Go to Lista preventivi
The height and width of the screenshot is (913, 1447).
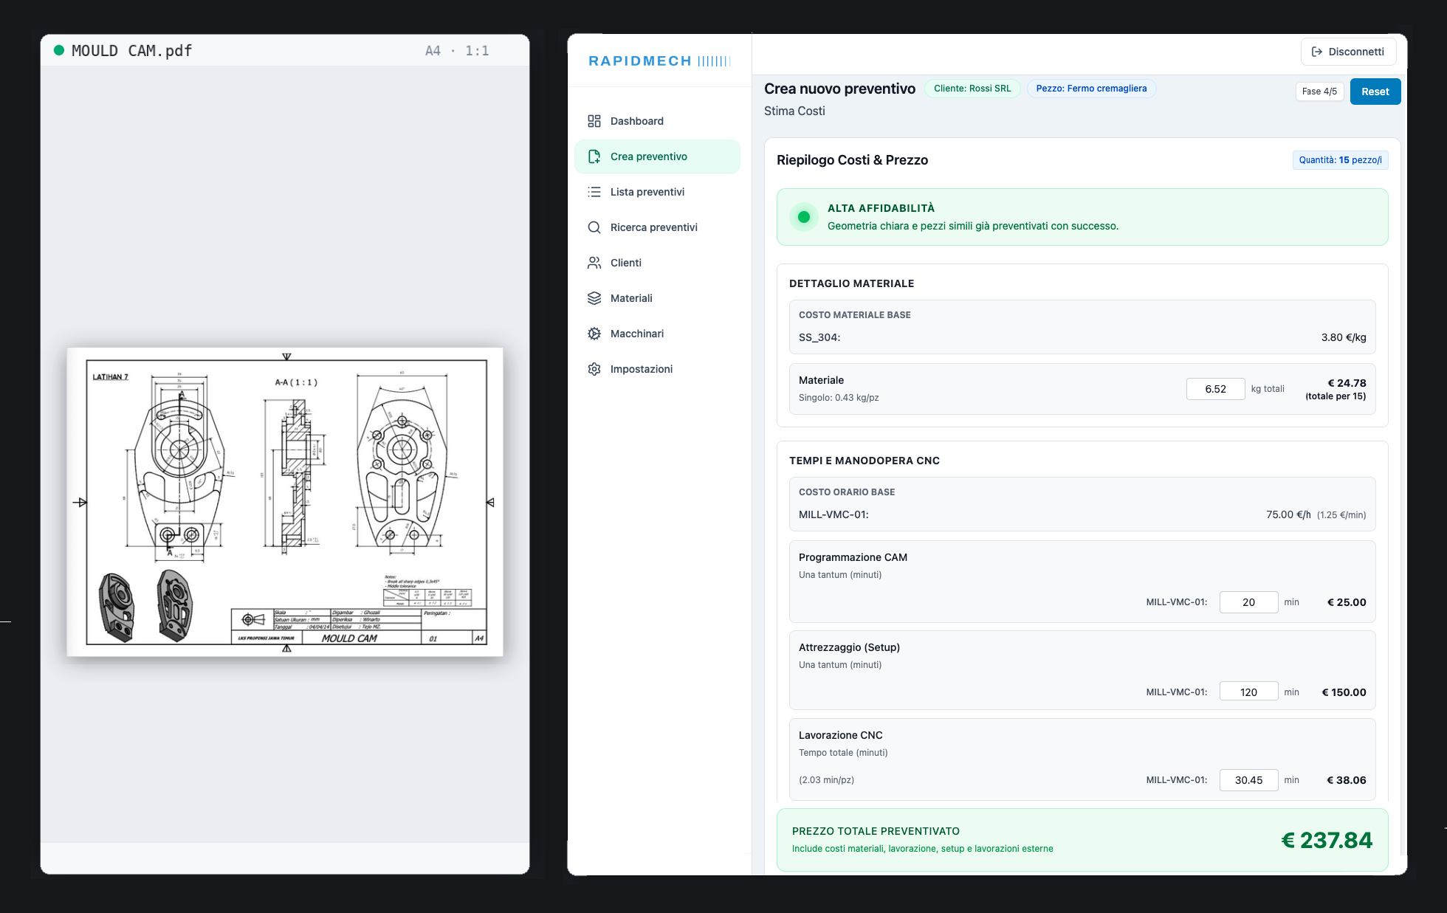[x=657, y=192]
